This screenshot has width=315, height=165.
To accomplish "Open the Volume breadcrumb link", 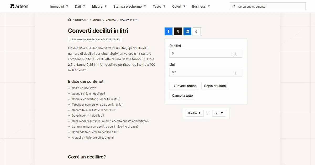I will pyautogui.click(x=111, y=20).
